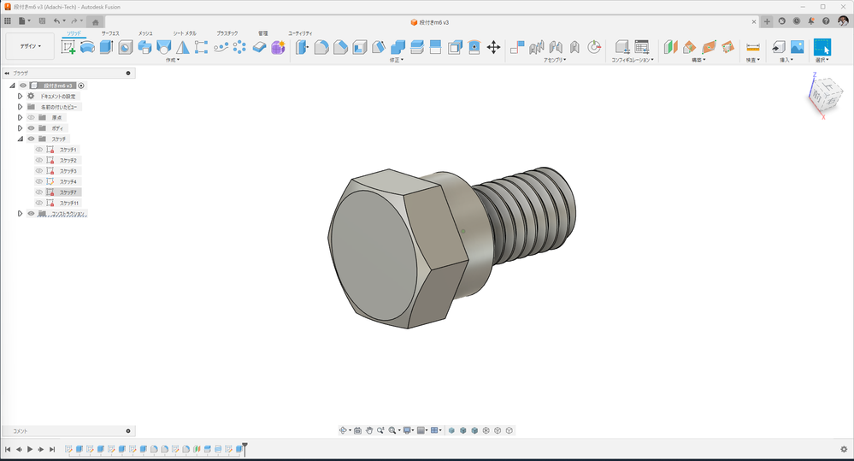Open the help question mark icon

coord(826,21)
